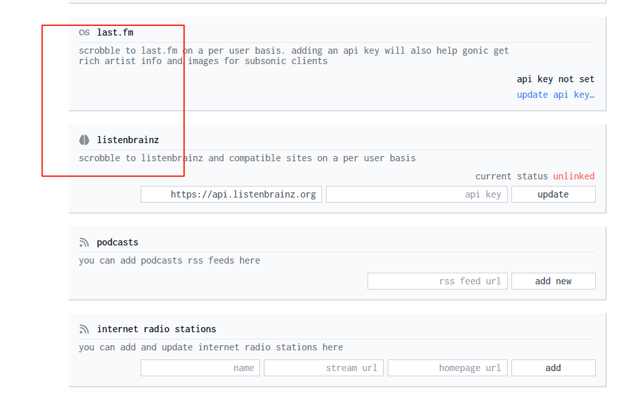Click the podcasts RSS feed icon
This screenshot has width=643, height=397.
click(x=84, y=243)
